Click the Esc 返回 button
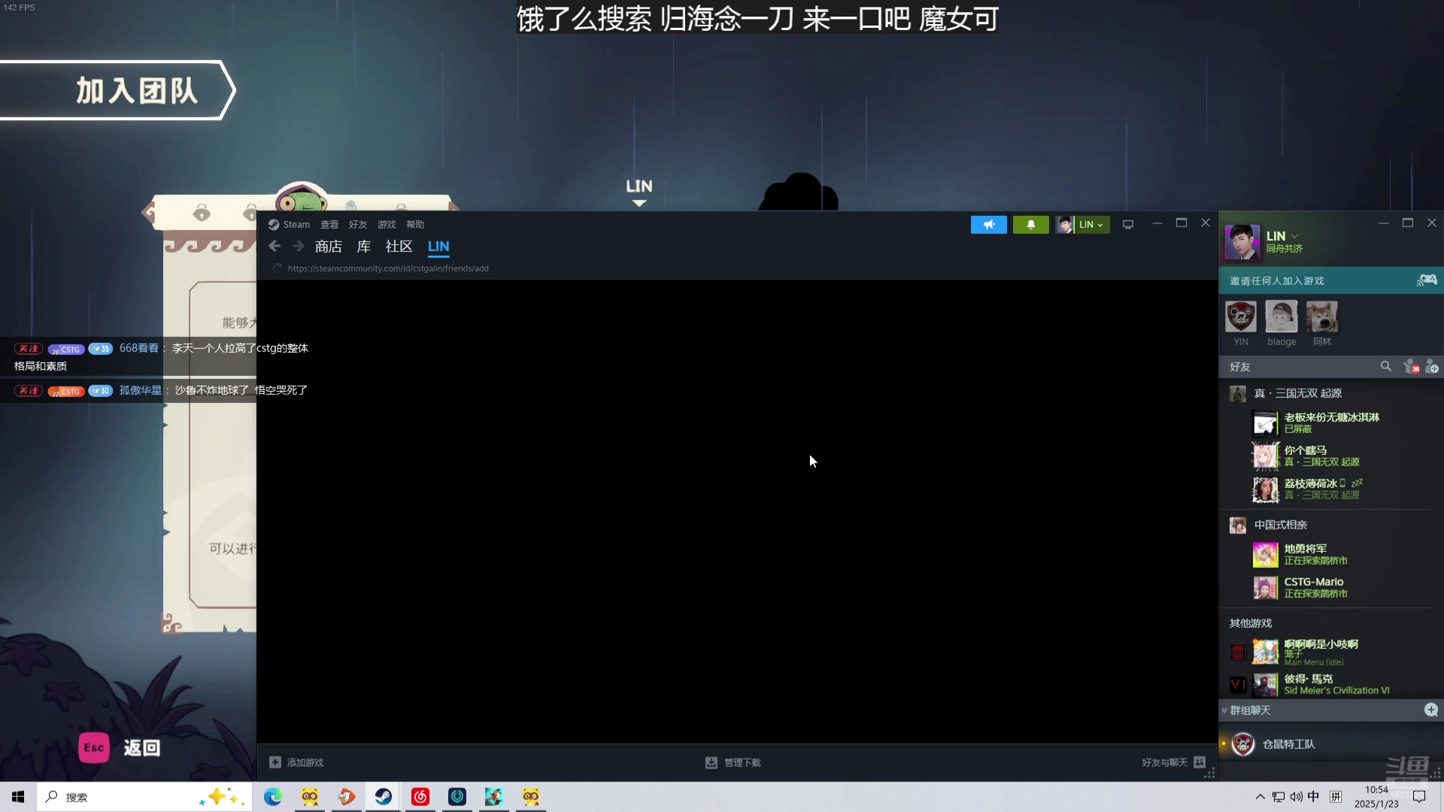This screenshot has height=812, width=1444. click(x=120, y=748)
